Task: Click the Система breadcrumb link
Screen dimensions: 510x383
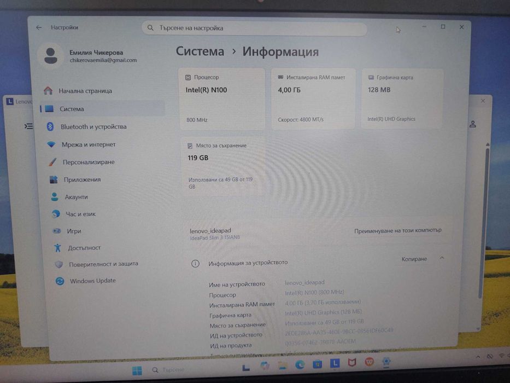Action: click(x=200, y=51)
